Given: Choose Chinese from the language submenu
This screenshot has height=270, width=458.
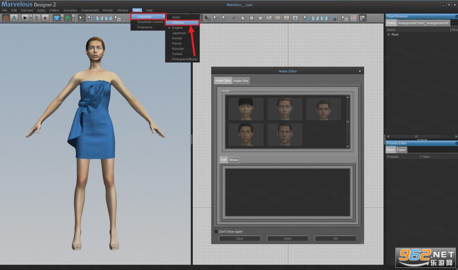Looking at the screenshot, I should 182,22.
